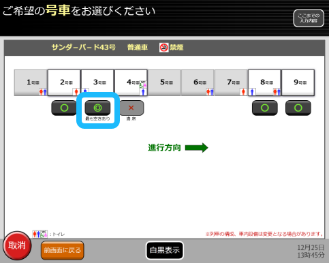Screen dimensions: 329x263
Task: Open ここまでの入力内容 summary button
Action: [309, 18]
